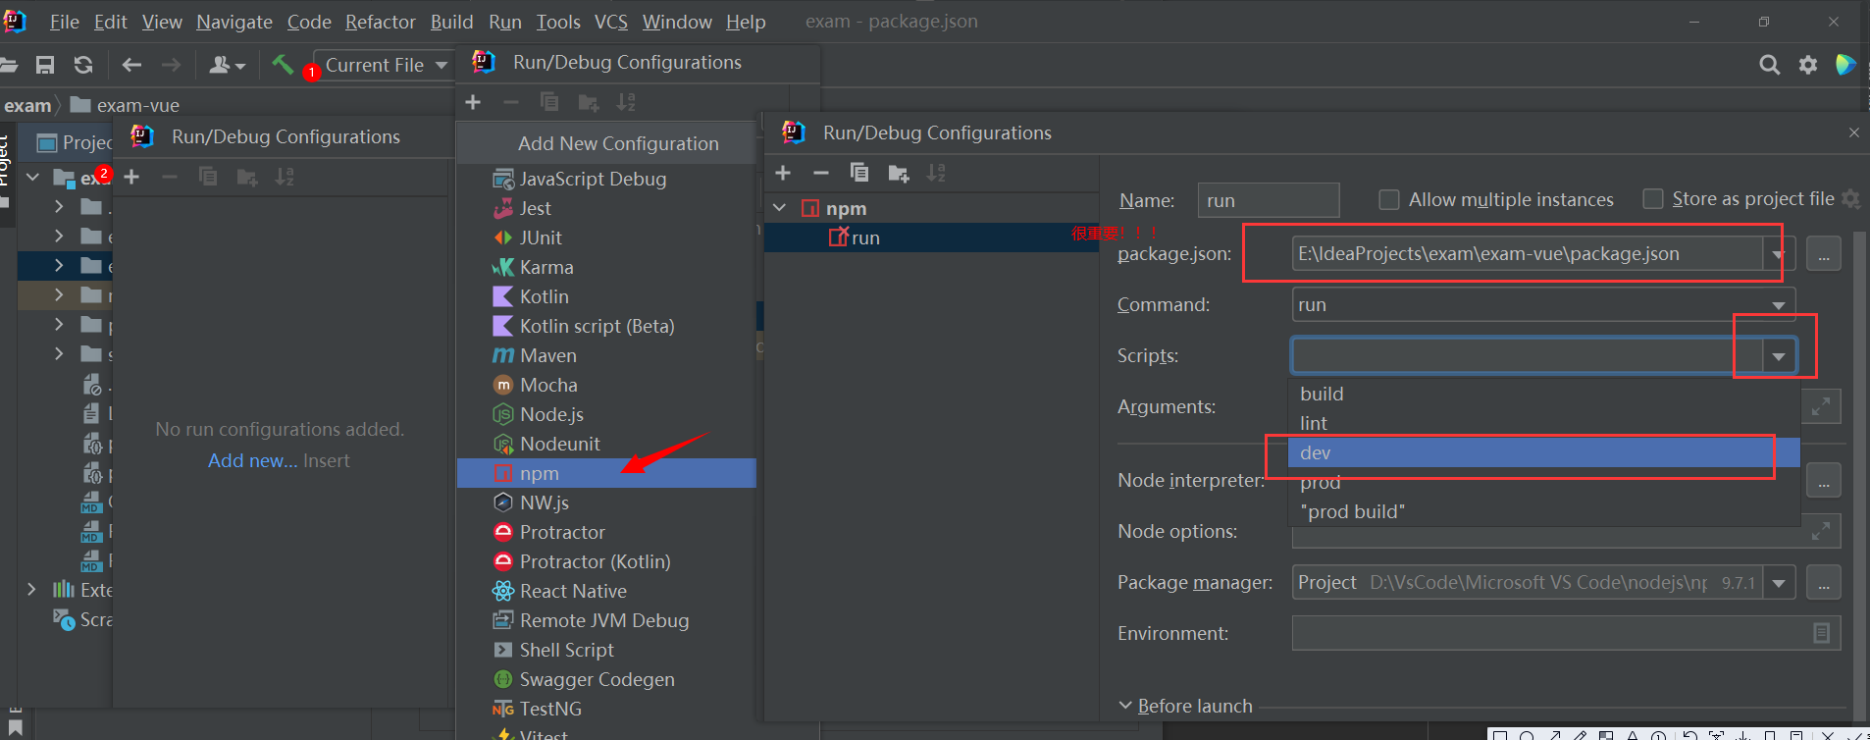Click the move into new folder icon in front dialog

click(x=898, y=174)
